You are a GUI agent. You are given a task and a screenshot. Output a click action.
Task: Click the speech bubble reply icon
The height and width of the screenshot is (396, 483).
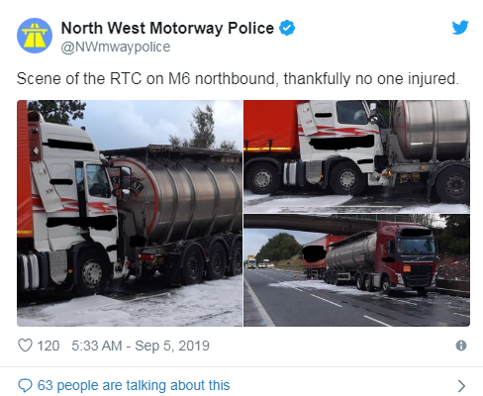coord(25,385)
